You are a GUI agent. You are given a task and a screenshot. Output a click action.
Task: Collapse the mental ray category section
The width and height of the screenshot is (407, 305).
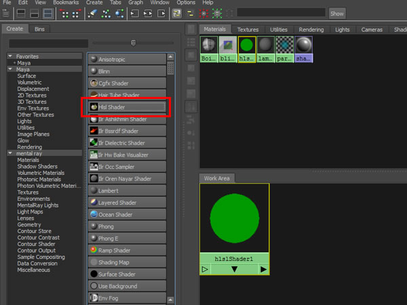[x=10, y=153]
